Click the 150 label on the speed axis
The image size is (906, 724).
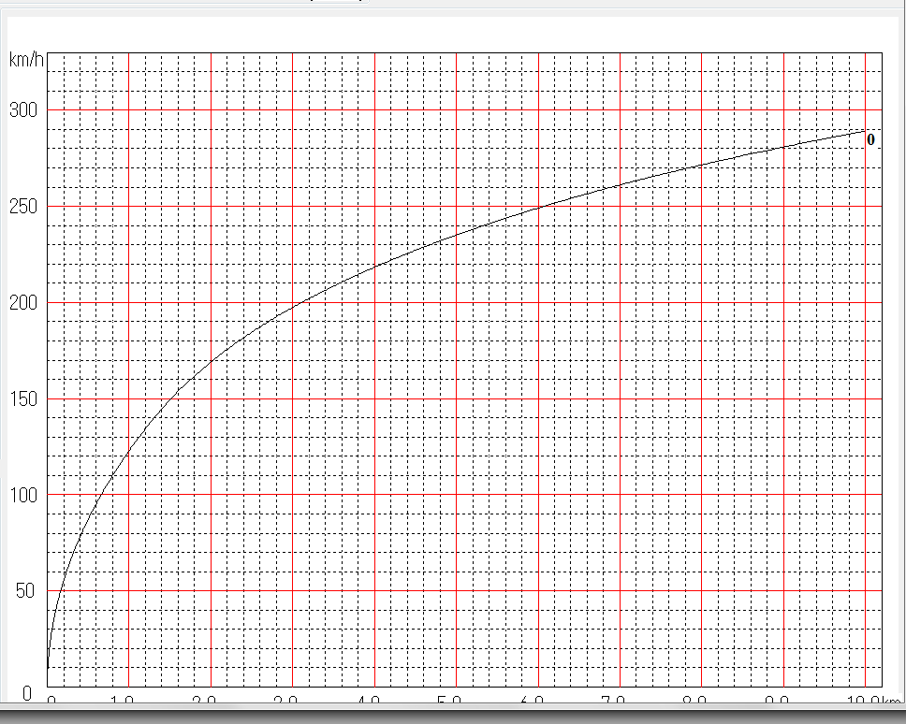(22, 398)
